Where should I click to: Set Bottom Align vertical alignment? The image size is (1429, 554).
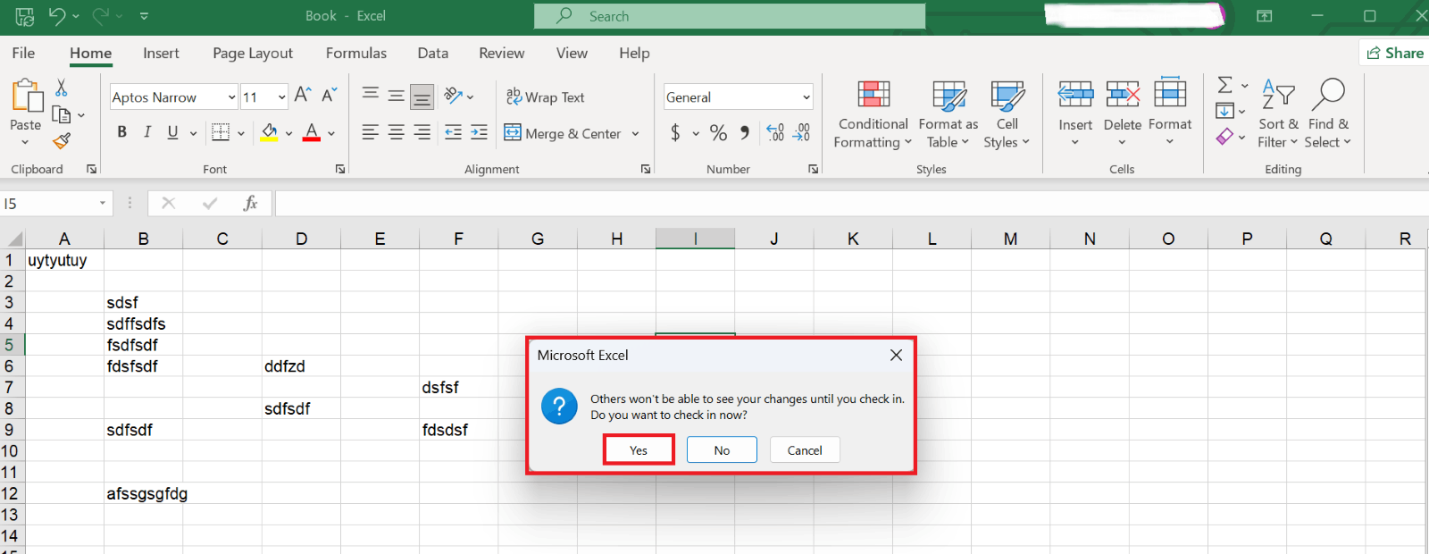422,97
